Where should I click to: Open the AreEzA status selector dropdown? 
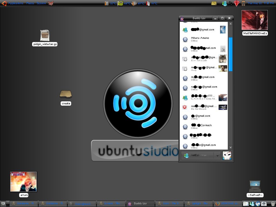pos(201,156)
